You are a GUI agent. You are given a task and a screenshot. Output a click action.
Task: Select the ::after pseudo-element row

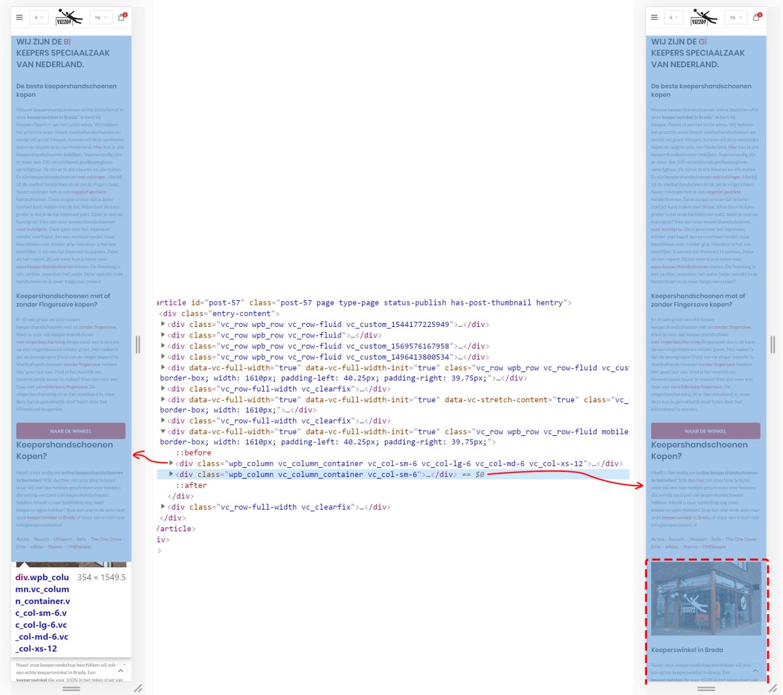click(x=191, y=485)
